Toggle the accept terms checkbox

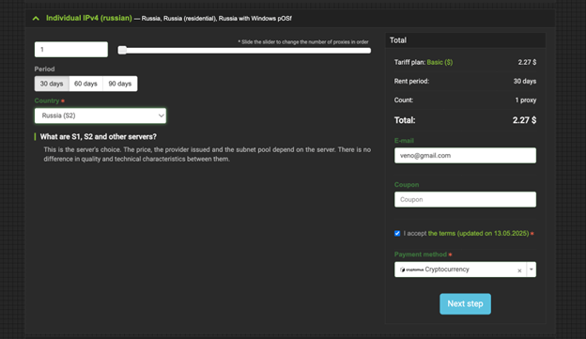[x=397, y=233]
